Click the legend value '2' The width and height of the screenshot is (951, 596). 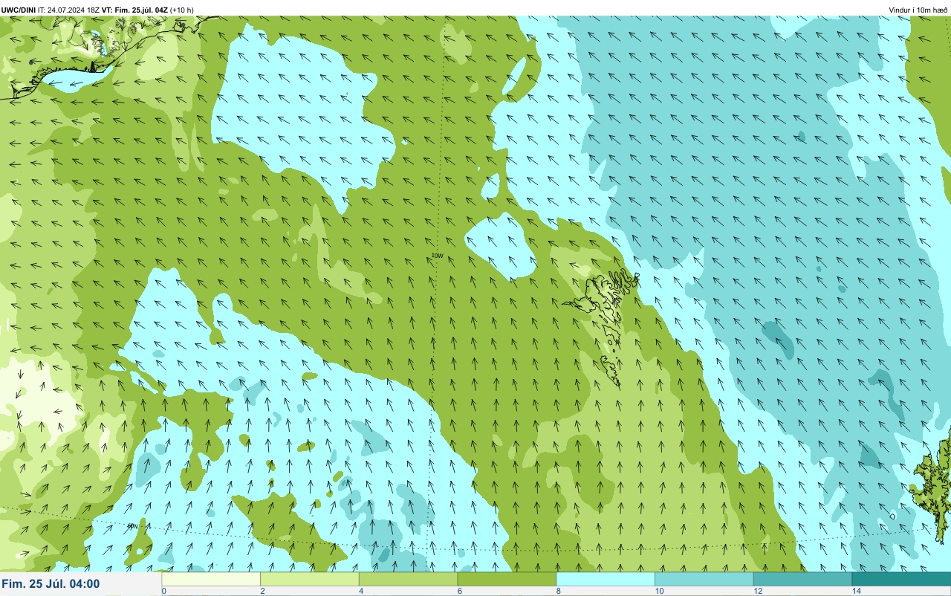coord(263,592)
